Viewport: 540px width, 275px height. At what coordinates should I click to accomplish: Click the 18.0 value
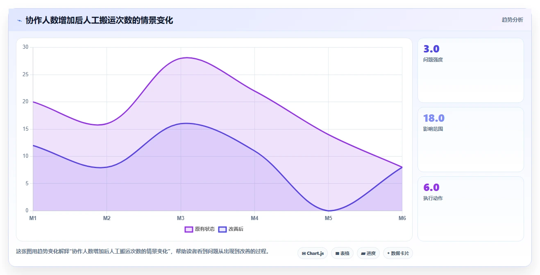(434, 118)
